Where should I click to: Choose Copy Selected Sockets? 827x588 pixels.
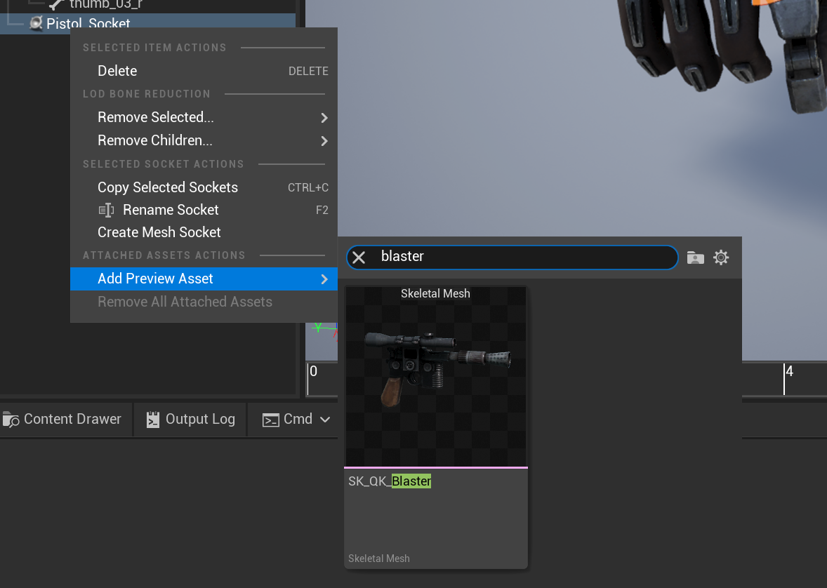tap(204, 187)
